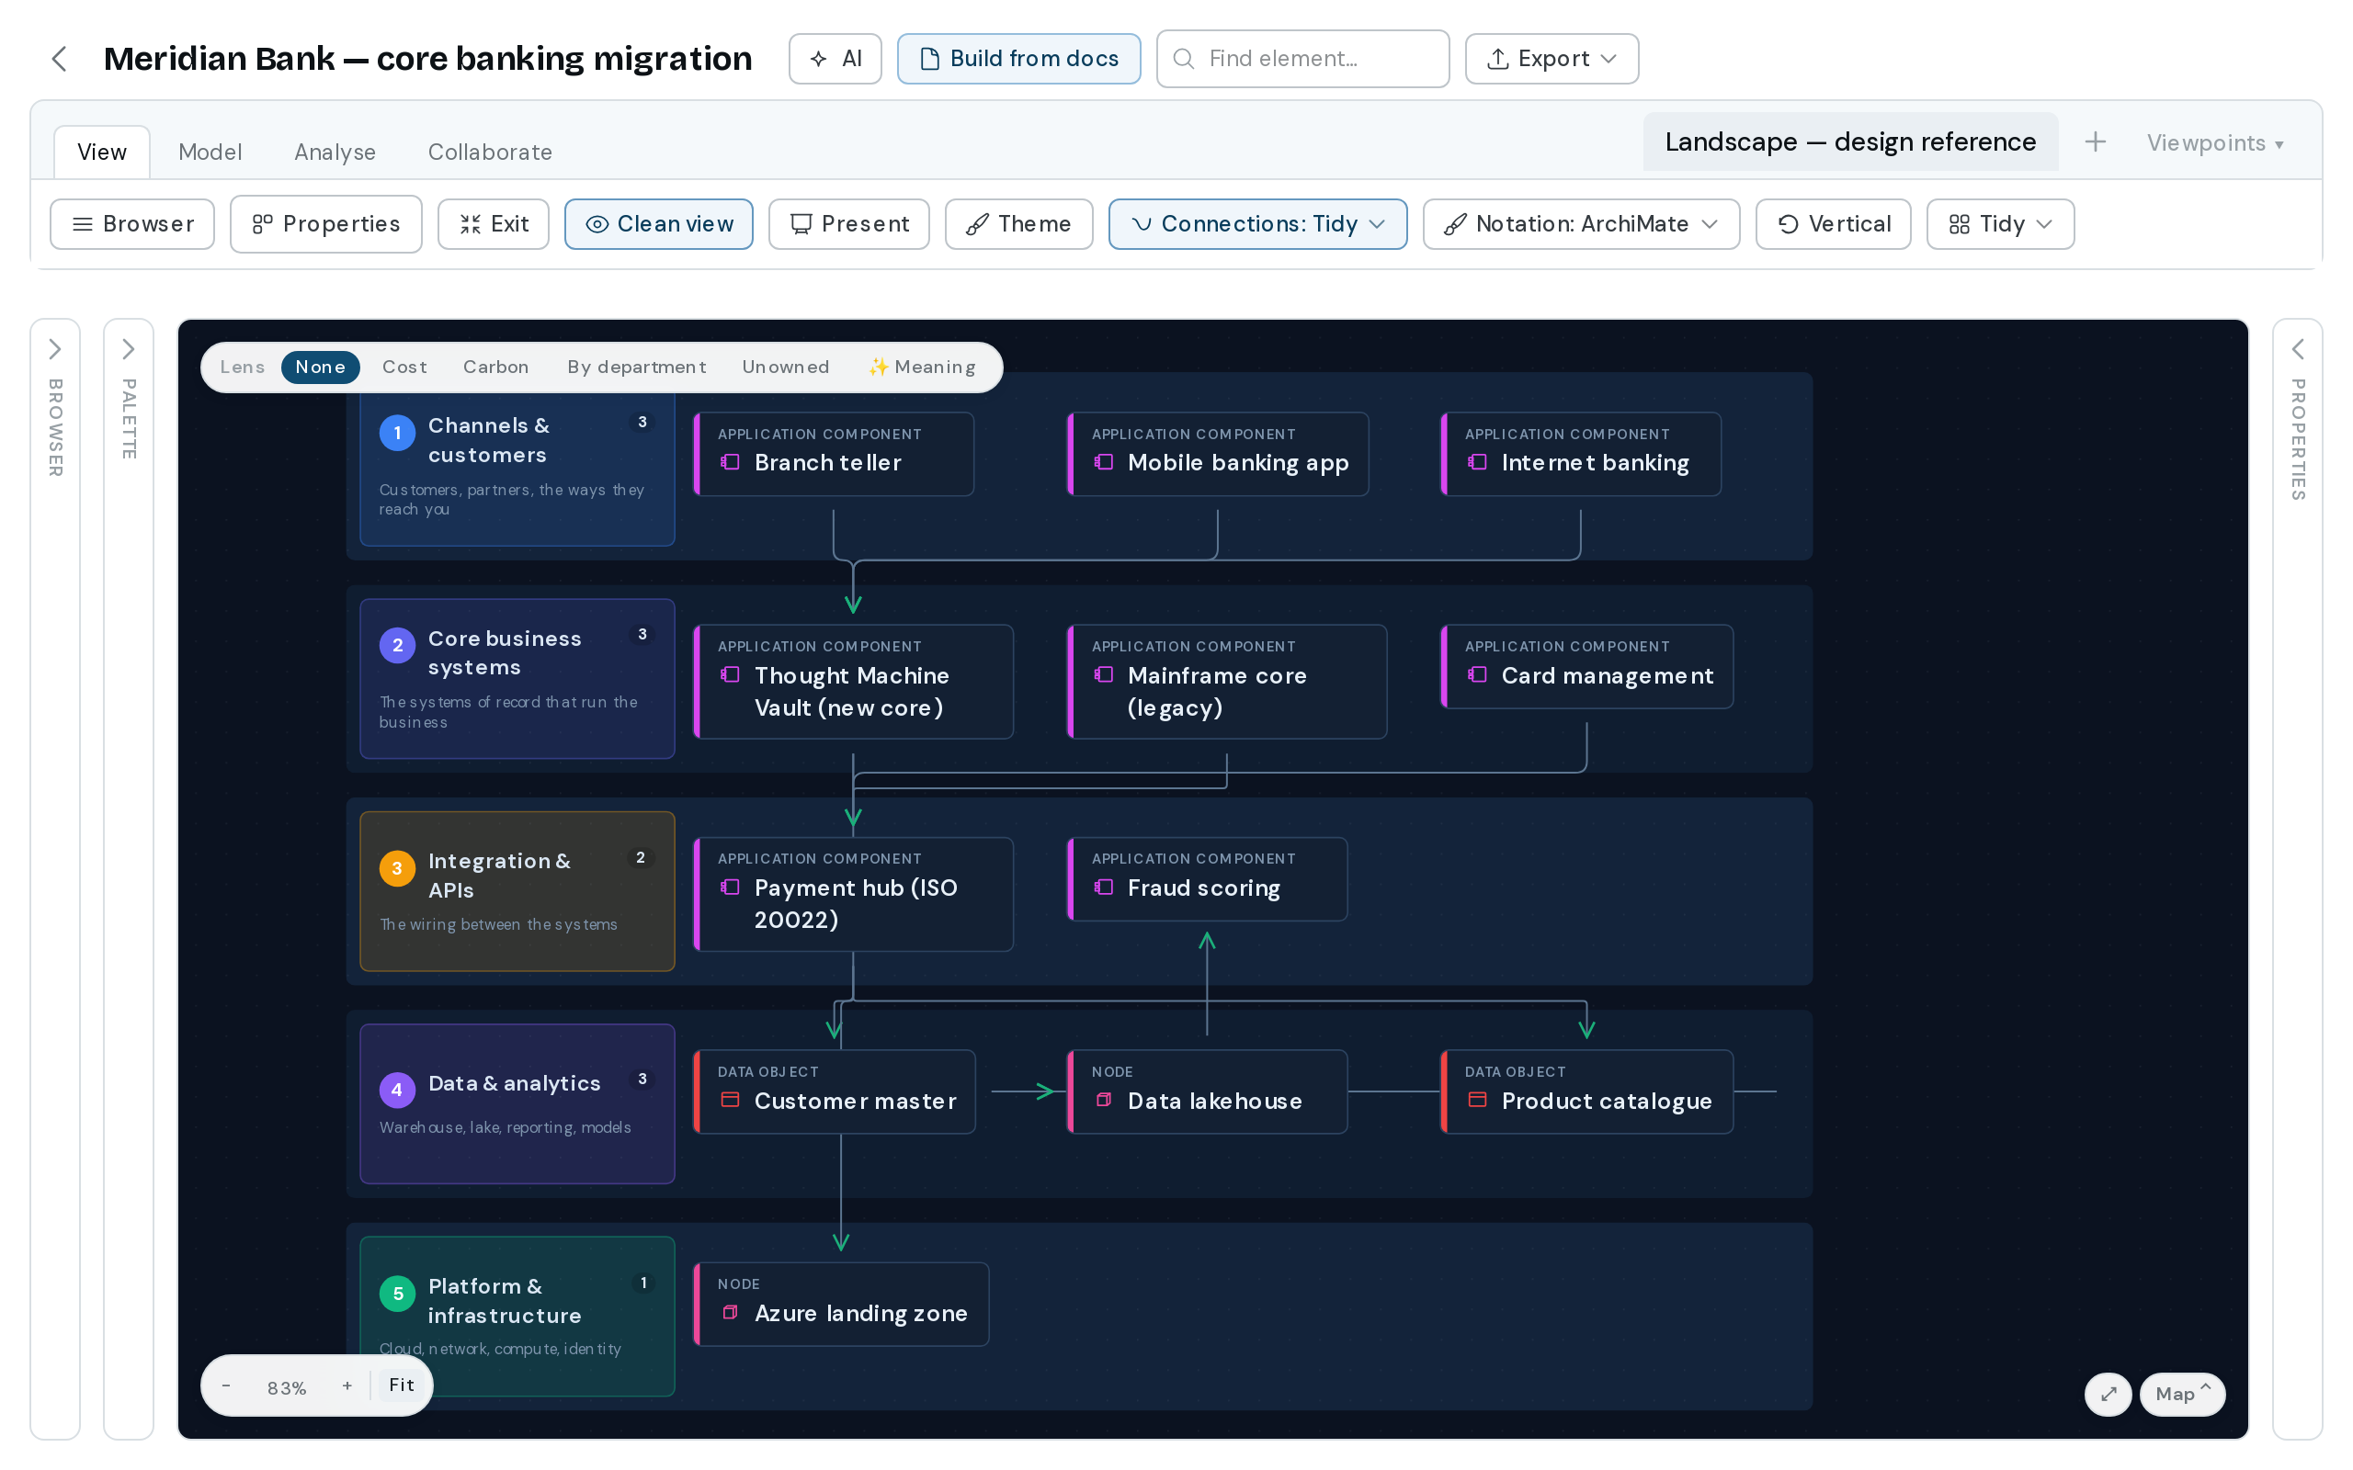
Task: Zoom out with the minus button
Action: 226,1385
